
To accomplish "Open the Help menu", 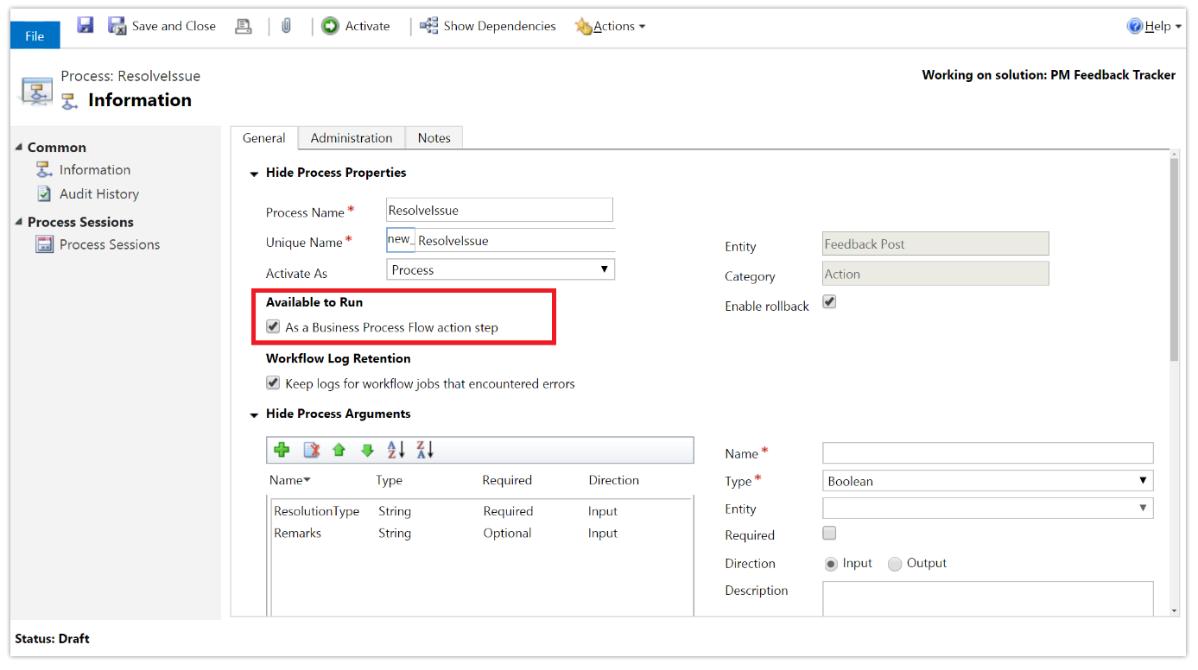I will click(1155, 26).
